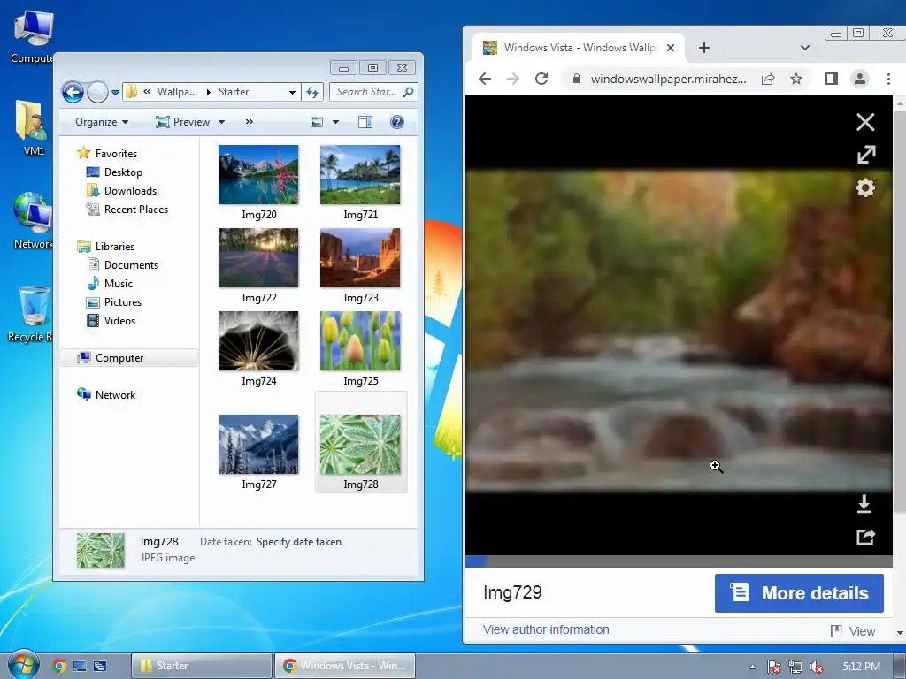This screenshot has height=679, width=906.
Task: Go back in Chrome
Action: 485,79
